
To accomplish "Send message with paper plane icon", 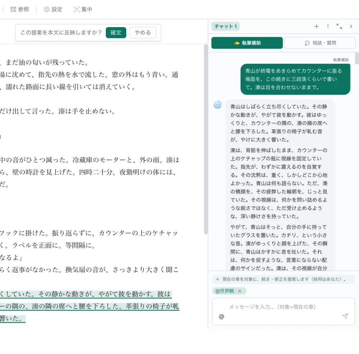I will [x=345, y=316].
